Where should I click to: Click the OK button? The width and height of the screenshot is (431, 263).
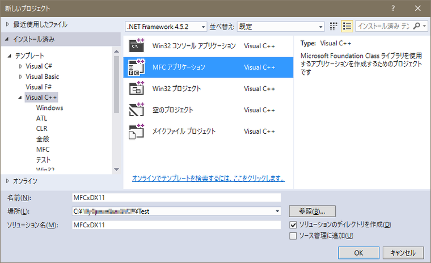(x=359, y=253)
